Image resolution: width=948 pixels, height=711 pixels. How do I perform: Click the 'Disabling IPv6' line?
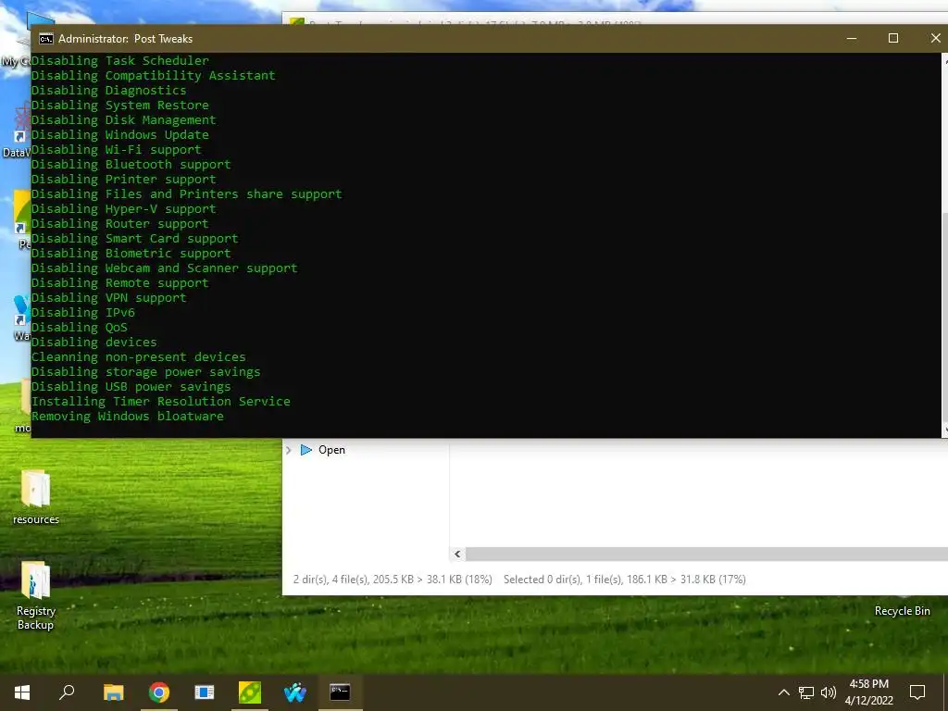click(x=83, y=313)
